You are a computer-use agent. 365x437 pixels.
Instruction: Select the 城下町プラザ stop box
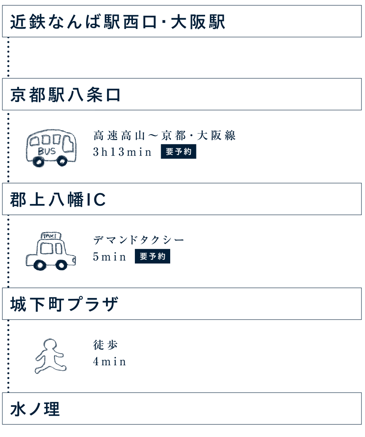coord(182,304)
